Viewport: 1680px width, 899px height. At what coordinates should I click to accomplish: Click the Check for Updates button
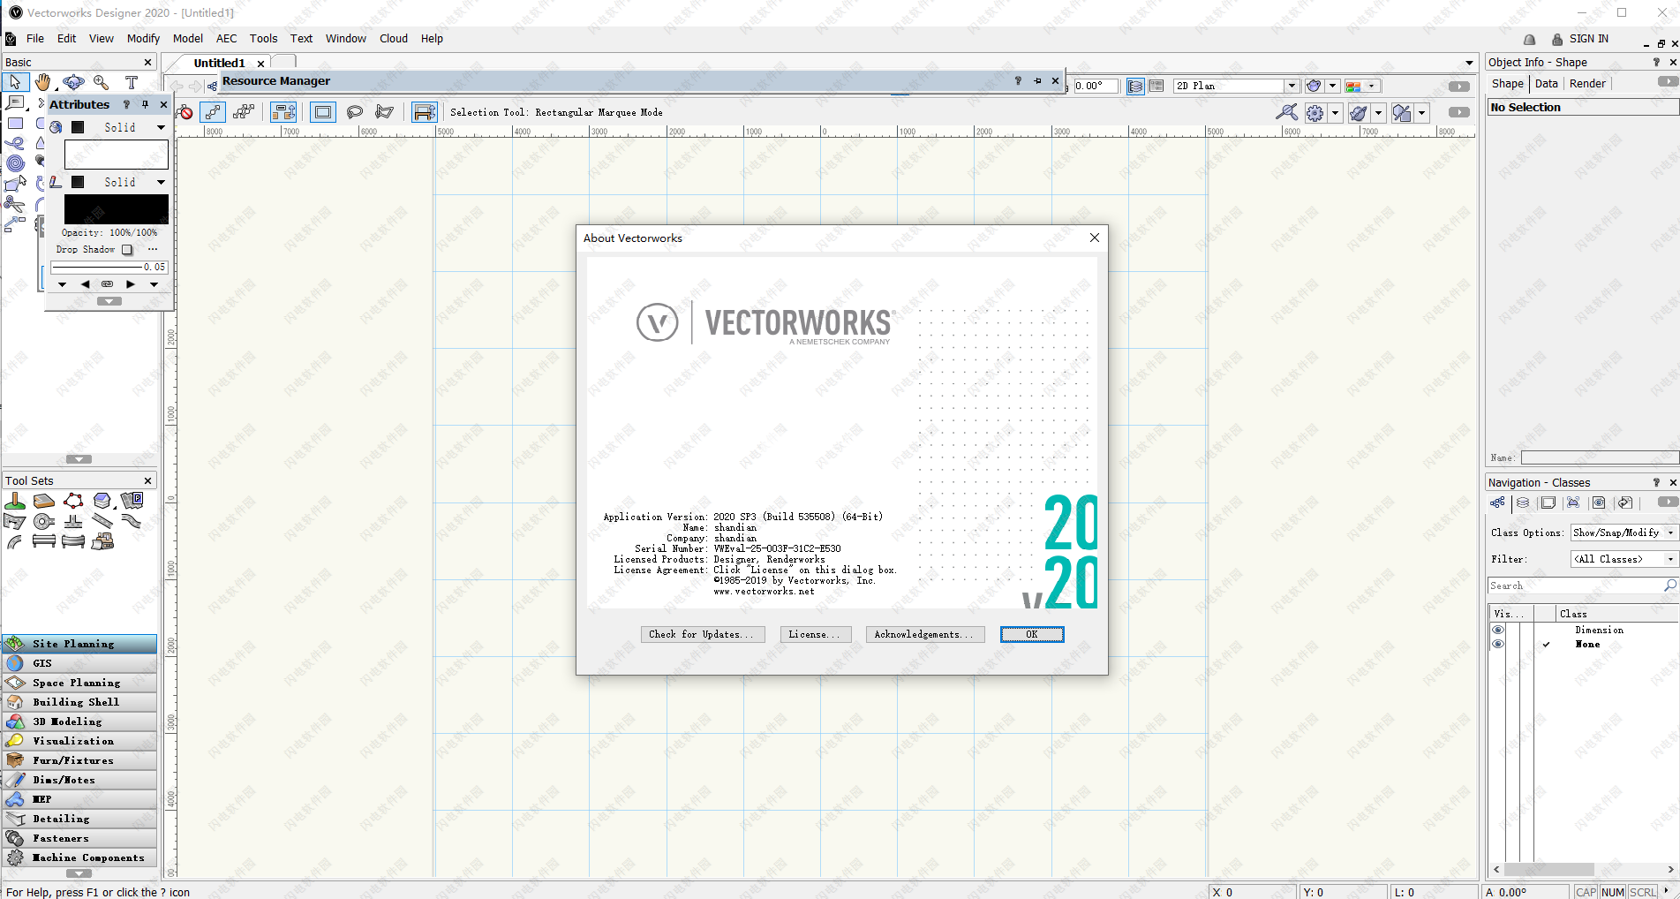pos(702,634)
